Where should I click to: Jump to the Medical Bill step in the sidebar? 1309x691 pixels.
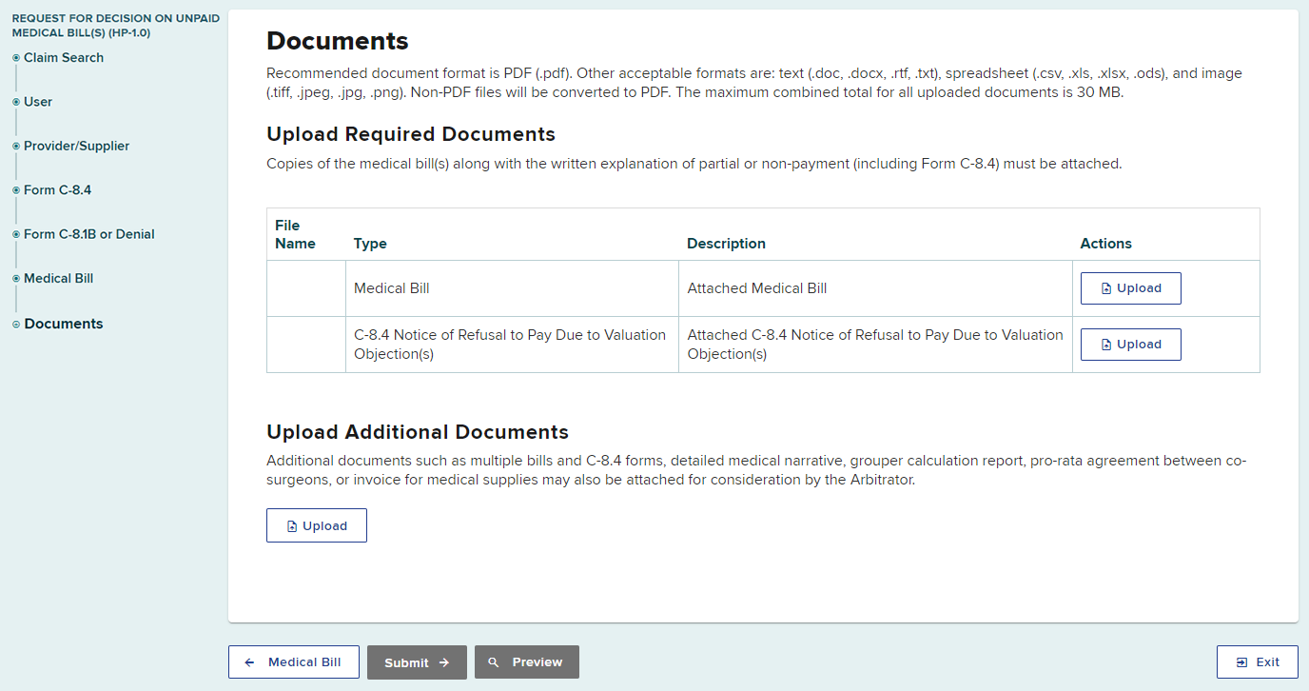pos(58,279)
